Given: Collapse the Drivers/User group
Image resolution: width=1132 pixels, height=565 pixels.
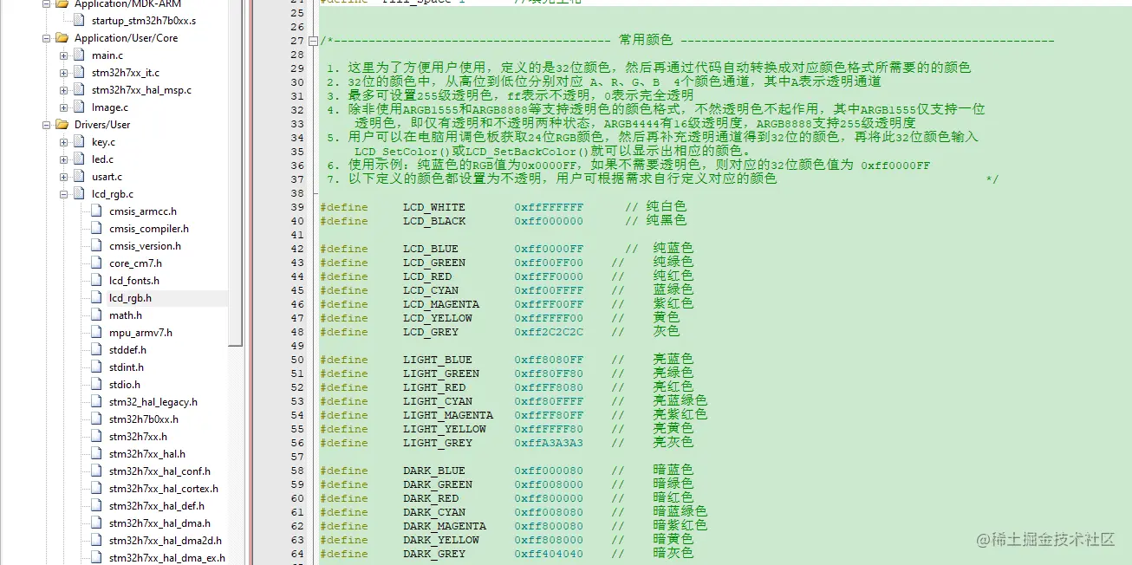Looking at the screenshot, I should 47,125.
